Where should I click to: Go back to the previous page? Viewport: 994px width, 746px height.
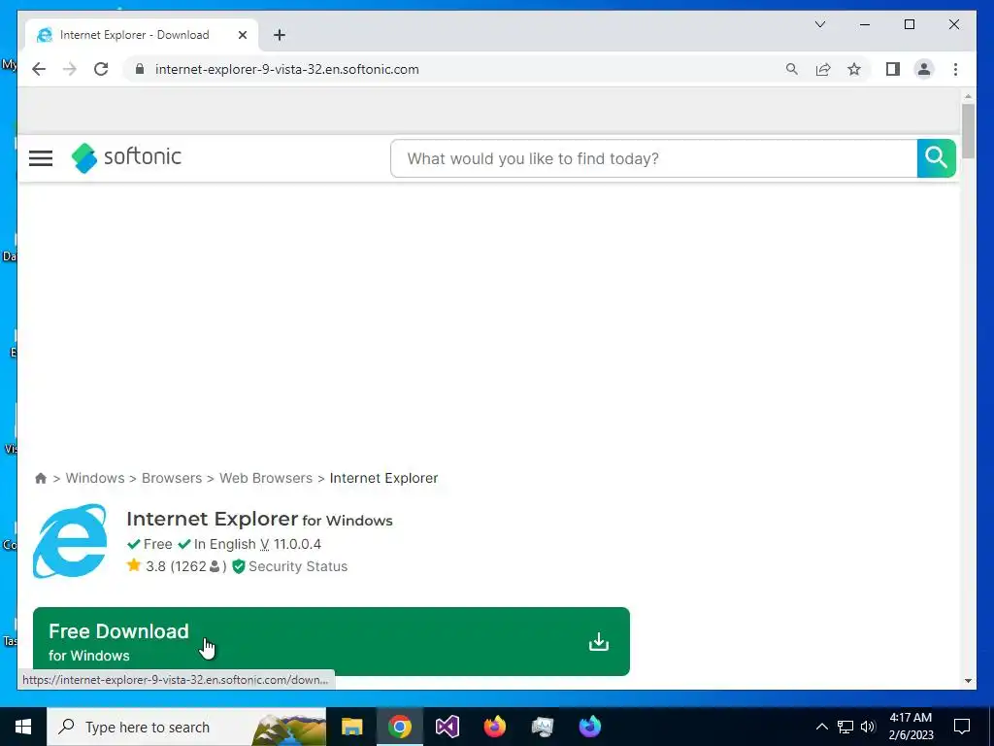39,69
